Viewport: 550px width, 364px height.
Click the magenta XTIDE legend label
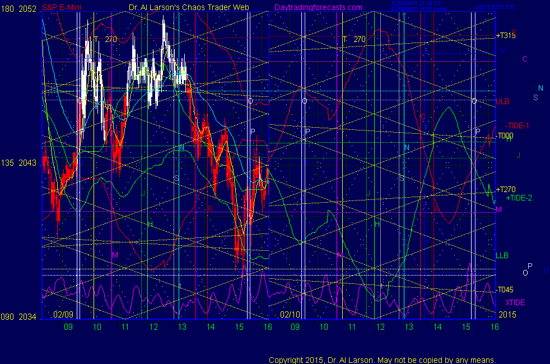pos(515,302)
